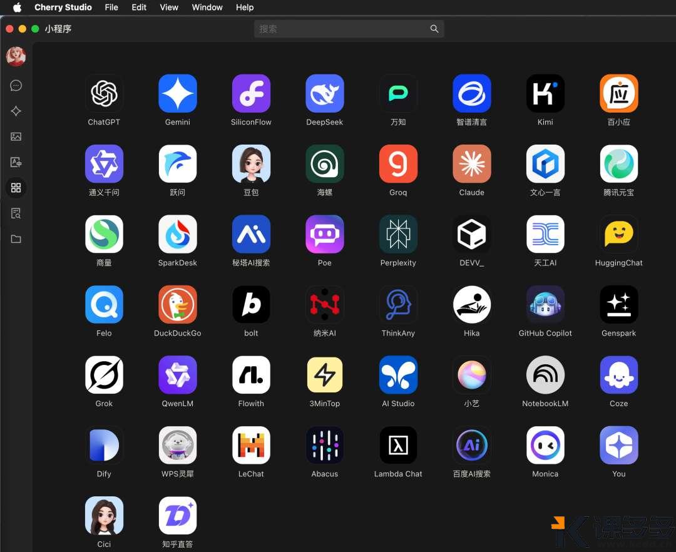
Task: Open the Kimi mini app
Action: 545,93
